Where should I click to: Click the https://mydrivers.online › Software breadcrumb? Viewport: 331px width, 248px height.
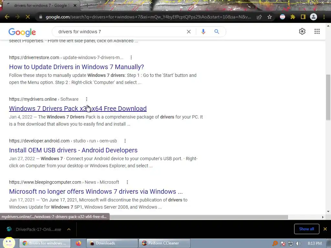(44, 99)
